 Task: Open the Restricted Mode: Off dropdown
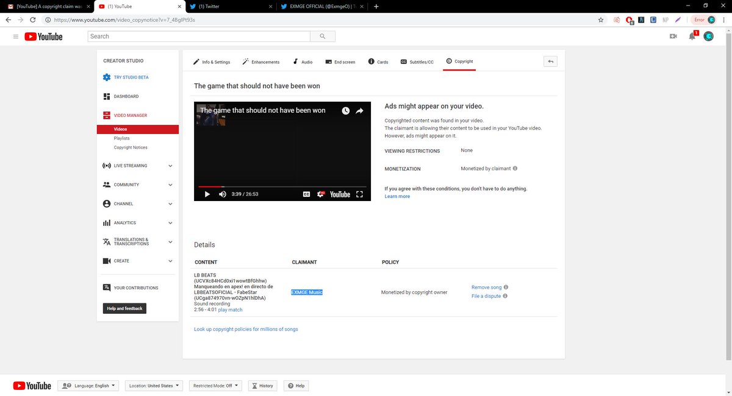click(215, 386)
